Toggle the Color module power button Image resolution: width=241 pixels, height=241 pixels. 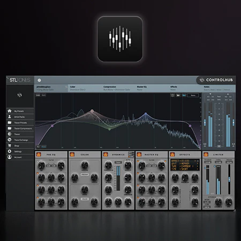(72, 154)
